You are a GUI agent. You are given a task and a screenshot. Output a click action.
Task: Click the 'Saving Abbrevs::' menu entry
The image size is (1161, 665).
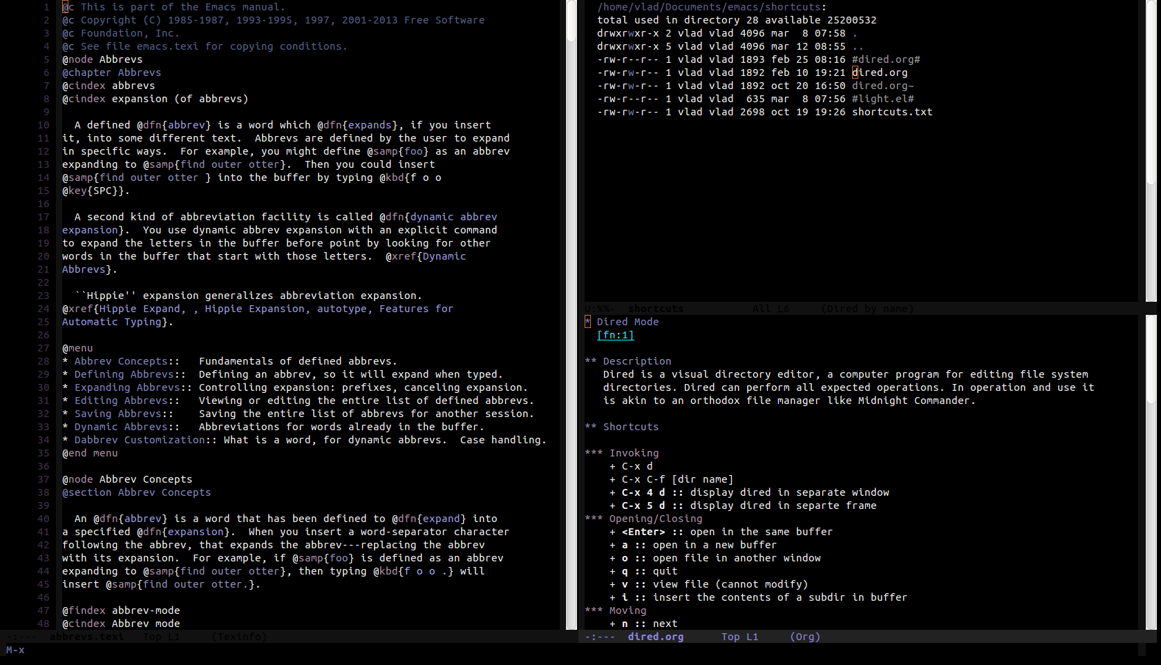(x=124, y=414)
